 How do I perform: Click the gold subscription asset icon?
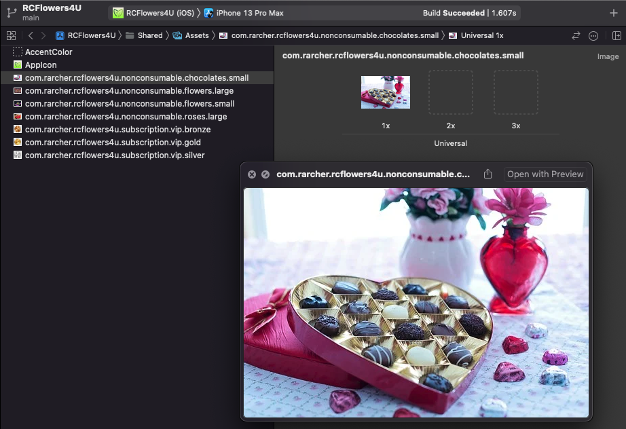18,142
